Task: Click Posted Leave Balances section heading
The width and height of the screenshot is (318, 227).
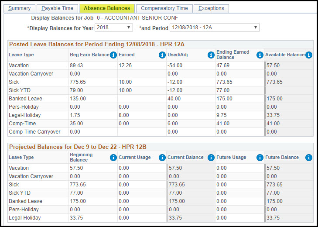Action: pos(97,44)
